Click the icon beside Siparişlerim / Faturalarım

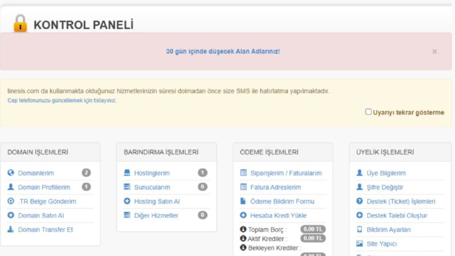(243, 173)
